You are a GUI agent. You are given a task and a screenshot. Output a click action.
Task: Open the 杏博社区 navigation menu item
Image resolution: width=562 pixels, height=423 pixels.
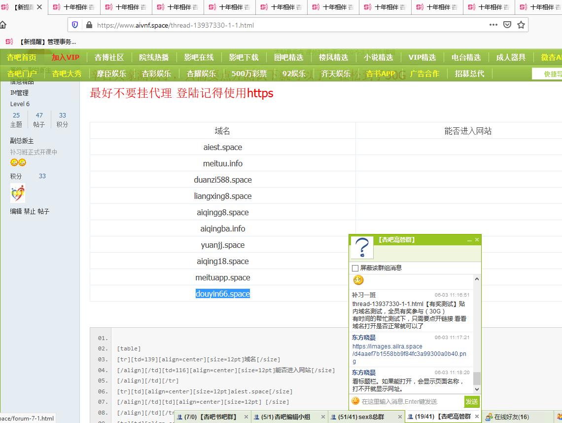[109, 57]
